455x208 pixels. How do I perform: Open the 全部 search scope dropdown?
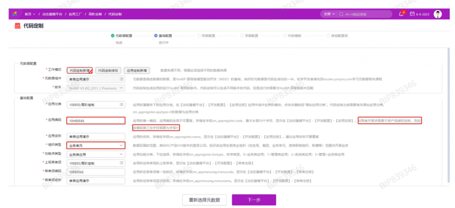point(329,14)
